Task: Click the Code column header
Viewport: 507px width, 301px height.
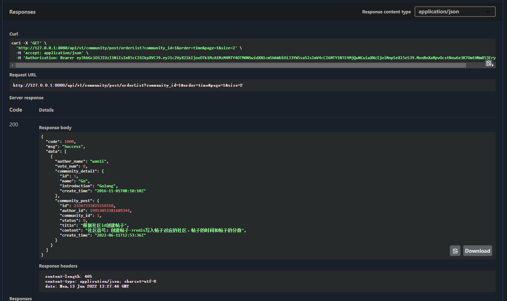Action: (16, 110)
